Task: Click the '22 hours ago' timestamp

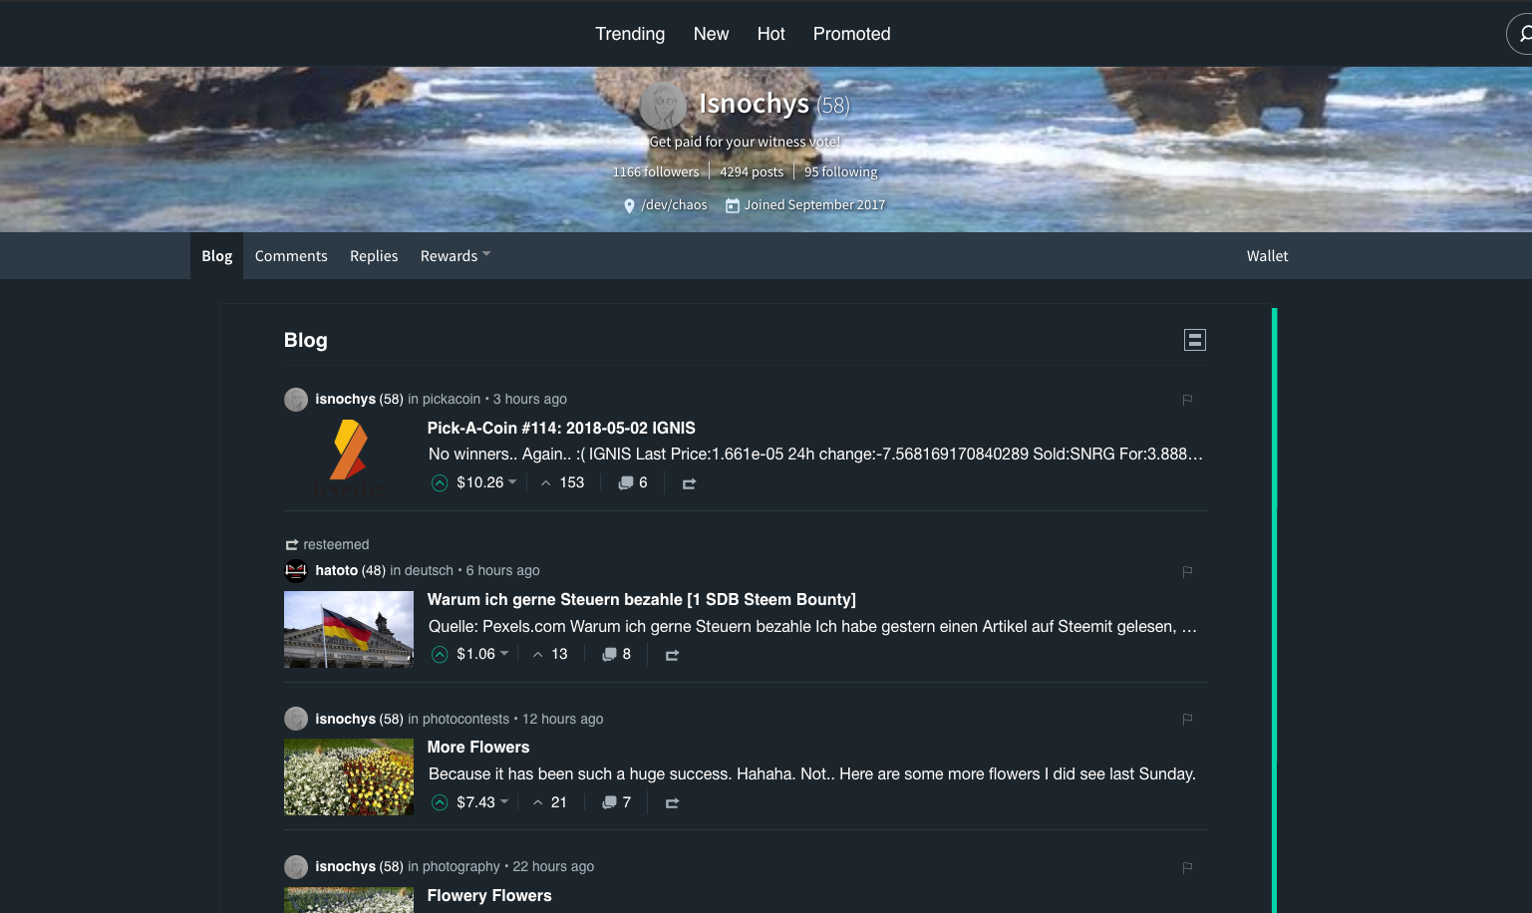Action: 553,866
